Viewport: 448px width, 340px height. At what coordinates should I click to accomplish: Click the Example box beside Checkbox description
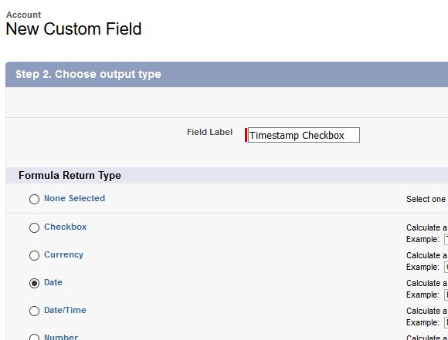(446, 239)
